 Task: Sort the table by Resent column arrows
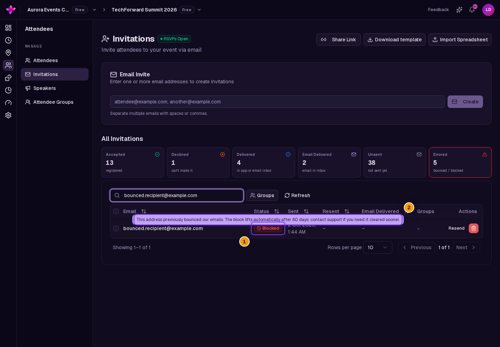(347, 211)
